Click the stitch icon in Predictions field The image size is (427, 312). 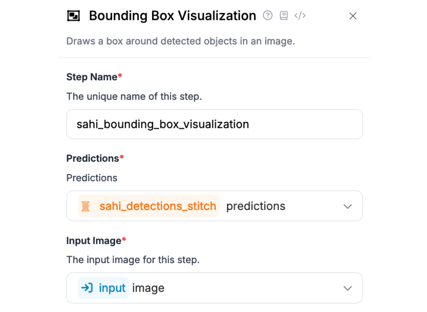tap(86, 206)
